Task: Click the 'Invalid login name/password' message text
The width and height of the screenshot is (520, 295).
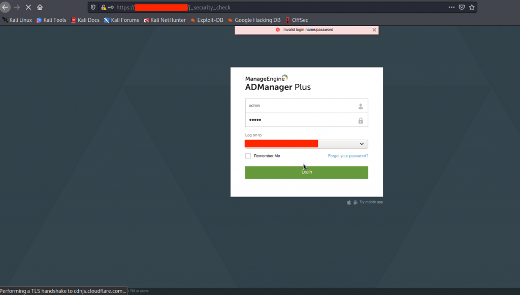Action: (x=308, y=29)
